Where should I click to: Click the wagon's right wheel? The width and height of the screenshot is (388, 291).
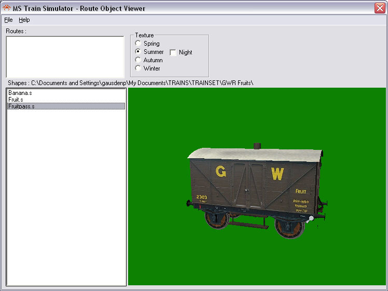pyautogui.click(x=289, y=226)
